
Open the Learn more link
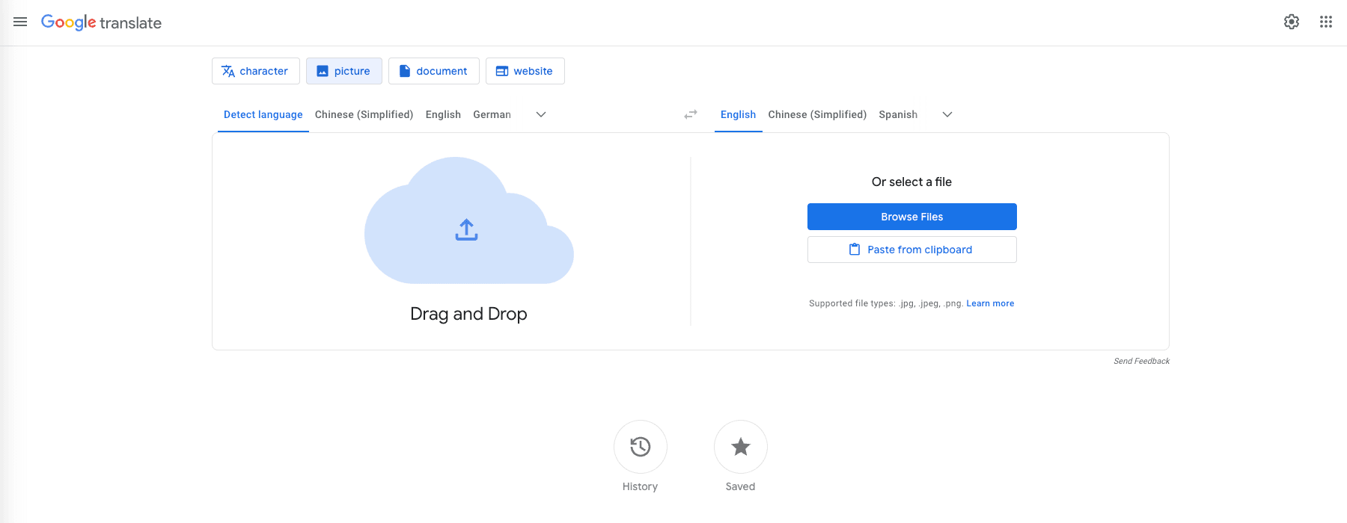[x=990, y=303]
